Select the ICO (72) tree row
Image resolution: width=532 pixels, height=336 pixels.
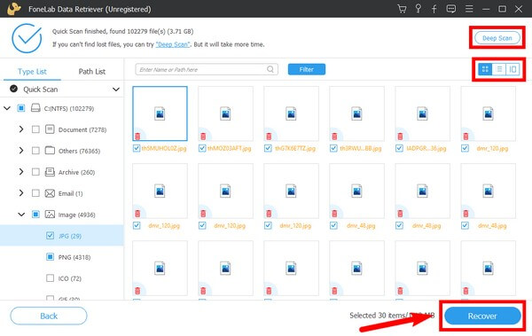62,278
